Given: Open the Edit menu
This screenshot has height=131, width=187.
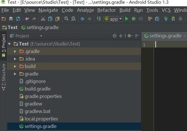Looking at the screenshot, I should click(x=17, y=10).
